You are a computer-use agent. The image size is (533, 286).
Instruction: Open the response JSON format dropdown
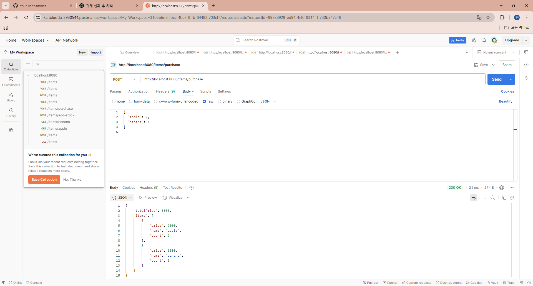[x=122, y=198]
